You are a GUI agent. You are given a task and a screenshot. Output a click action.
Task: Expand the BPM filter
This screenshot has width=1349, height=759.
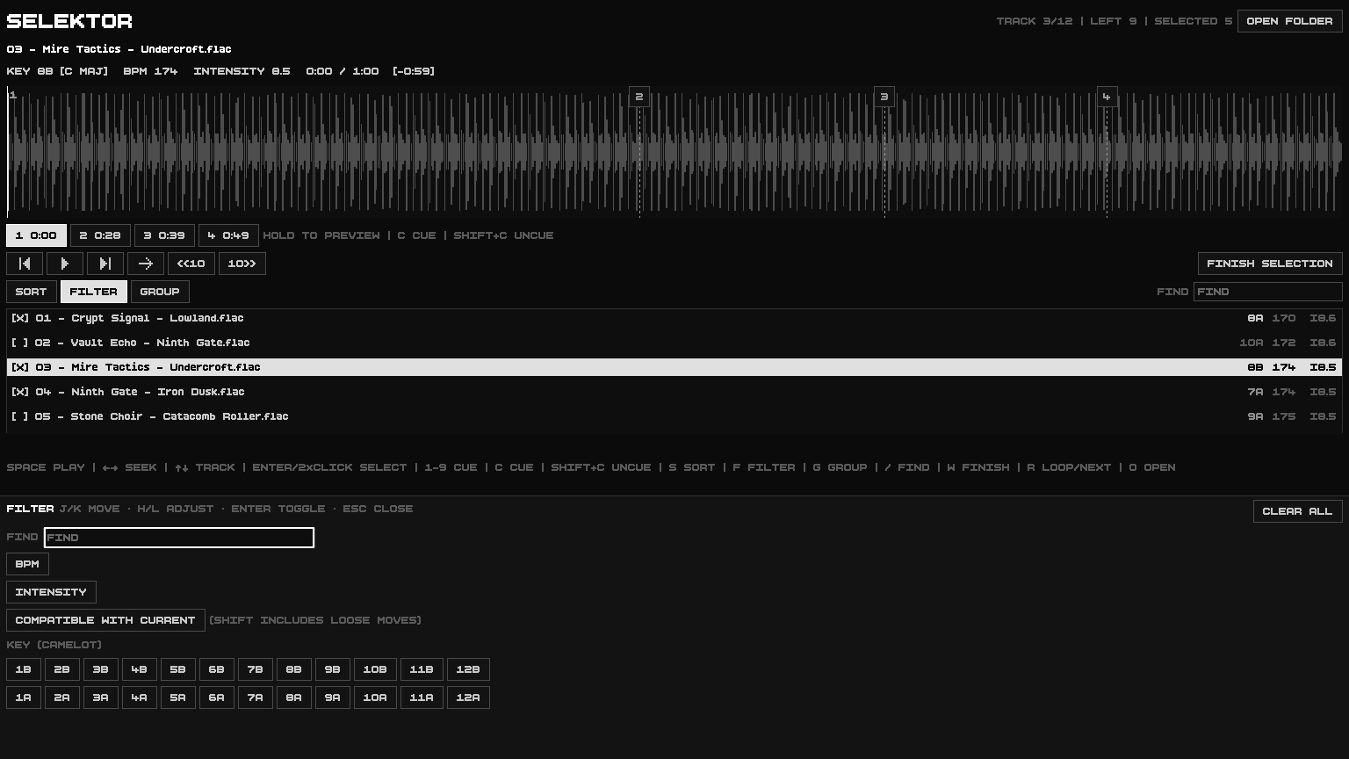pyautogui.click(x=27, y=564)
